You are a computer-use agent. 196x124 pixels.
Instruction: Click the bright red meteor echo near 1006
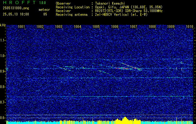123,68
